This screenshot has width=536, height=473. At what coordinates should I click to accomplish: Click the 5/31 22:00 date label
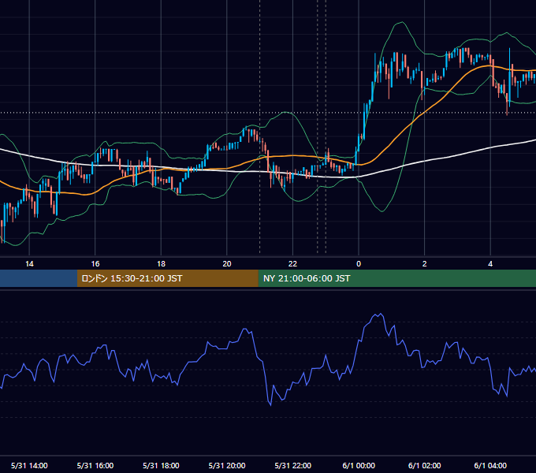(293, 466)
